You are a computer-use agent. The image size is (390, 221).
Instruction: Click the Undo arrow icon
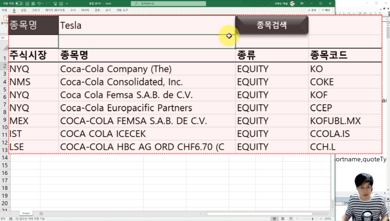coord(39,4)
